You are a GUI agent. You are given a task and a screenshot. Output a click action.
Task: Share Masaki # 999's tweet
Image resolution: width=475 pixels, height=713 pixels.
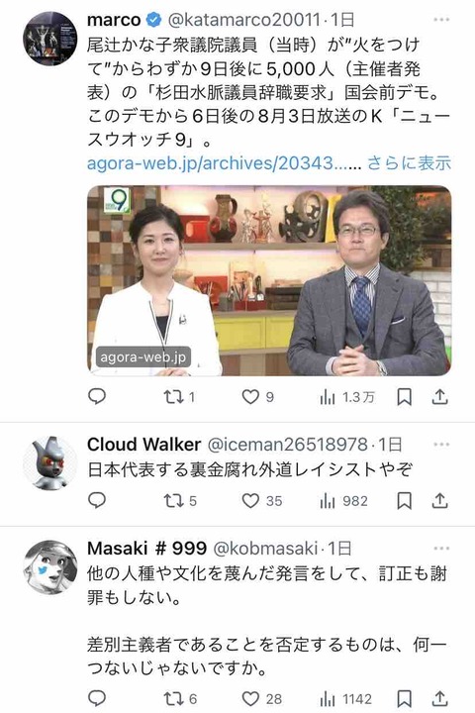(439, 698)
